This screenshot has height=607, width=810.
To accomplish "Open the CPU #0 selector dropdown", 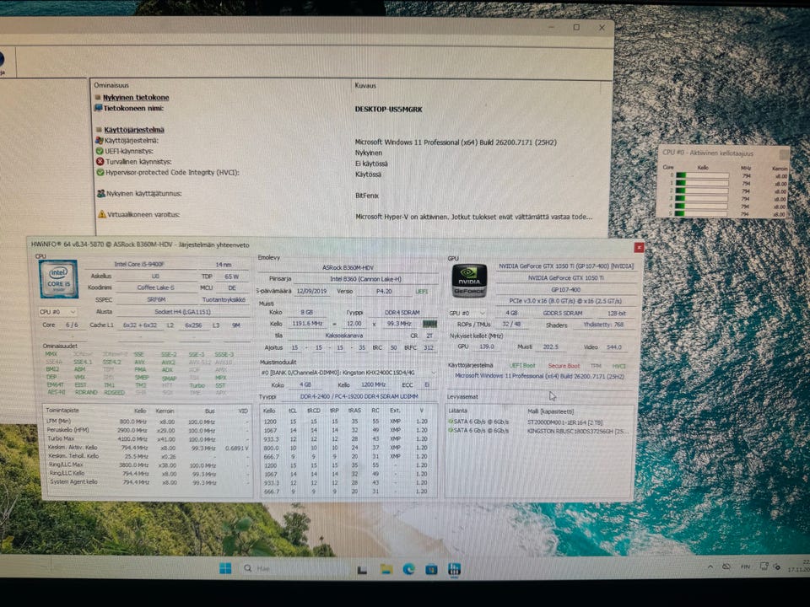I will pos(58,312).
